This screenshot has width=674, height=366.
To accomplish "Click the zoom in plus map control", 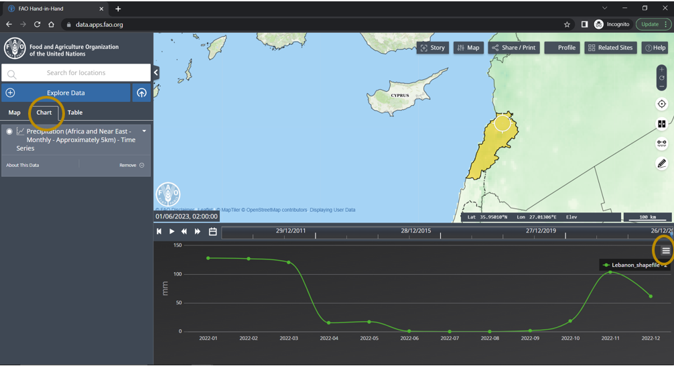I will coord(661,70).
